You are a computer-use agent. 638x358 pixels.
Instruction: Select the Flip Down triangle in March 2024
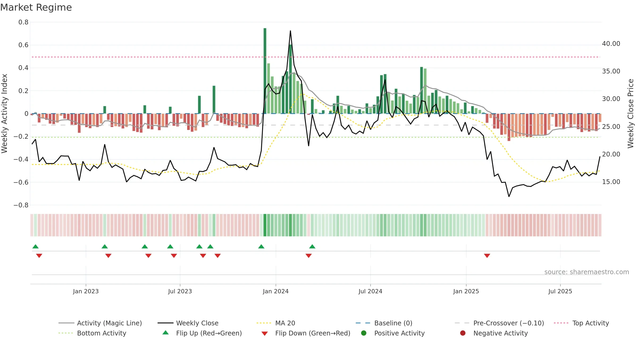[309, 256]
